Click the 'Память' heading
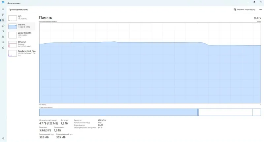264x142 pixels. pos(46,17)
